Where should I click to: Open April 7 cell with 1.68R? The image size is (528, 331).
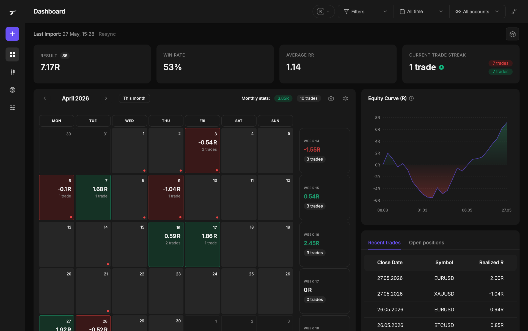93,198
